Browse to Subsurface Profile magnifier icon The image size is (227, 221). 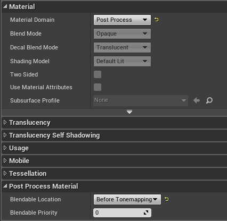click(x=209, y=100)
